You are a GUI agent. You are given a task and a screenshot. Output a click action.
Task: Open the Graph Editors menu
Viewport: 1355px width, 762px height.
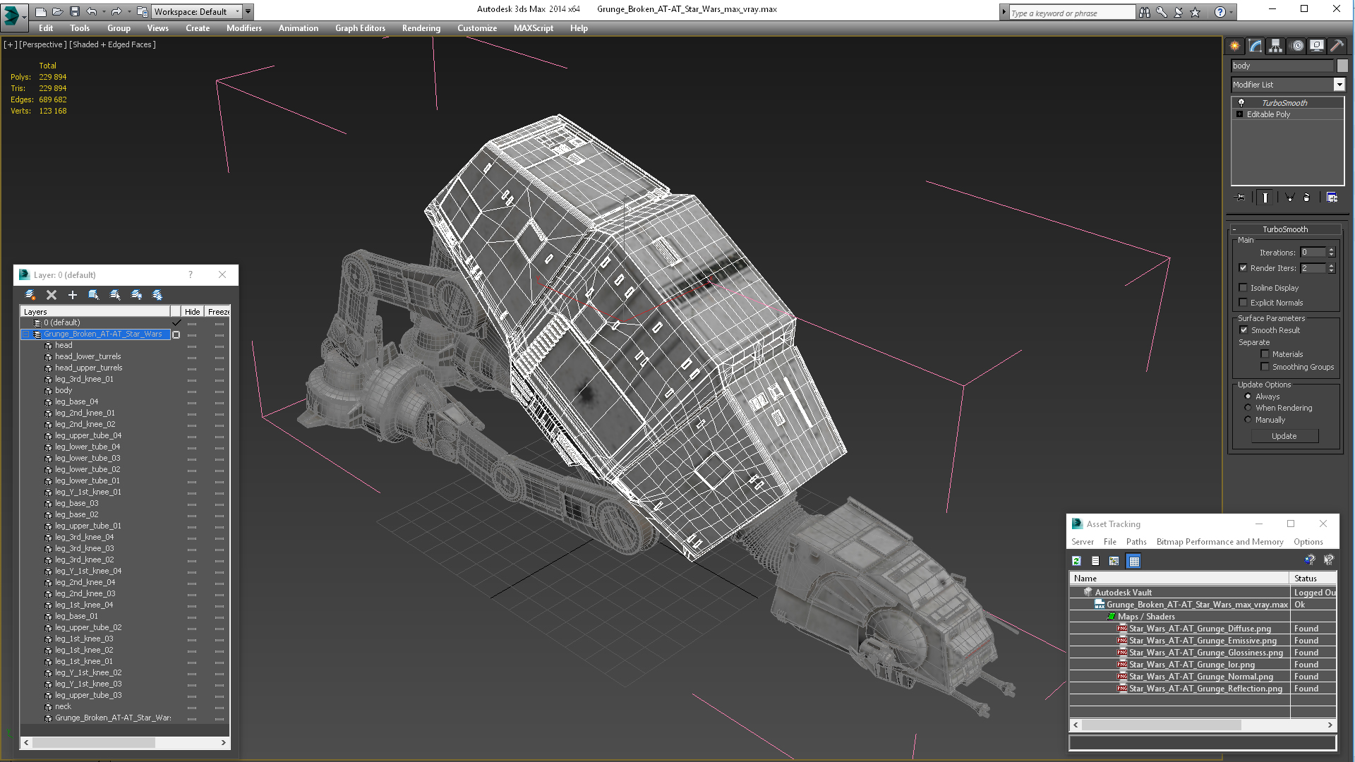tap(360, 28)
